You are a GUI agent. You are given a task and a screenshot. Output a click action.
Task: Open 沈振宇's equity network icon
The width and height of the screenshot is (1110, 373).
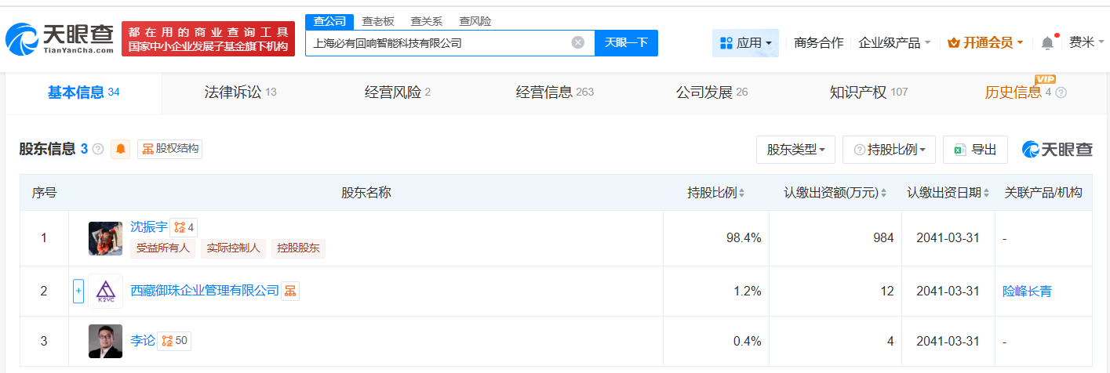pos(184,227)
